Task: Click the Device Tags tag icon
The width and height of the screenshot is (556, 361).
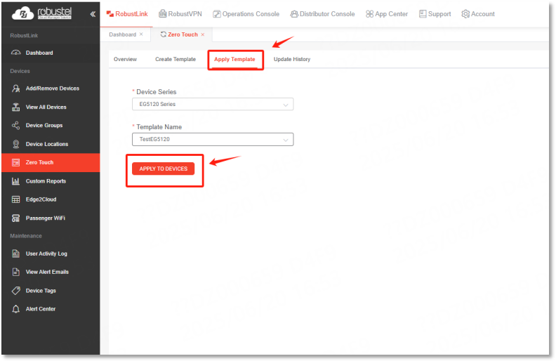Action: 16,291
